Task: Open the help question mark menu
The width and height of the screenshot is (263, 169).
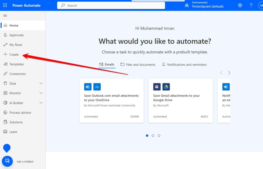Action: pyautogui.click(x=251, y=5)
